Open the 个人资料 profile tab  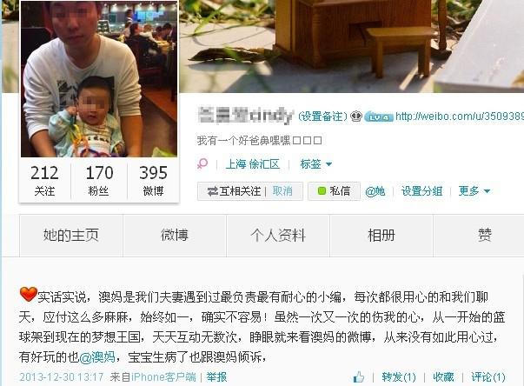click(278, 236)
